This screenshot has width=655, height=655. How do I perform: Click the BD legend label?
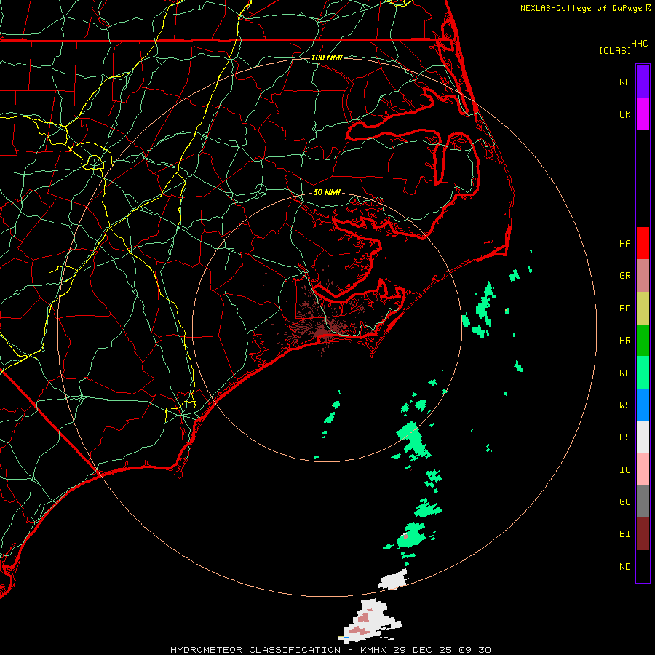click(624, 309)
